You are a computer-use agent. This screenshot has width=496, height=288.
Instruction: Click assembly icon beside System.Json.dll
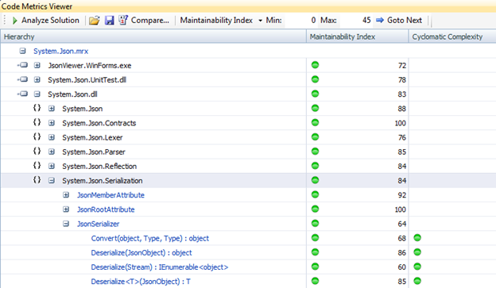23,94
